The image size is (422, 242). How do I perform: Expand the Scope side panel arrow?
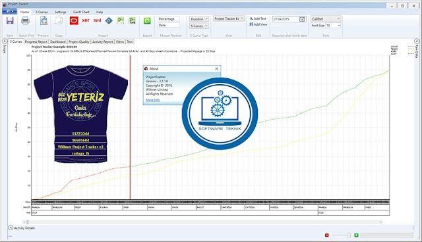point(5,41)
